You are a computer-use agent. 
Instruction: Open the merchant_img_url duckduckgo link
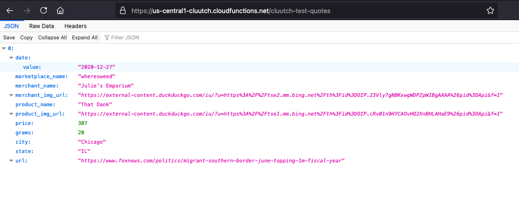pyautogui.click(x=290, y=95)
